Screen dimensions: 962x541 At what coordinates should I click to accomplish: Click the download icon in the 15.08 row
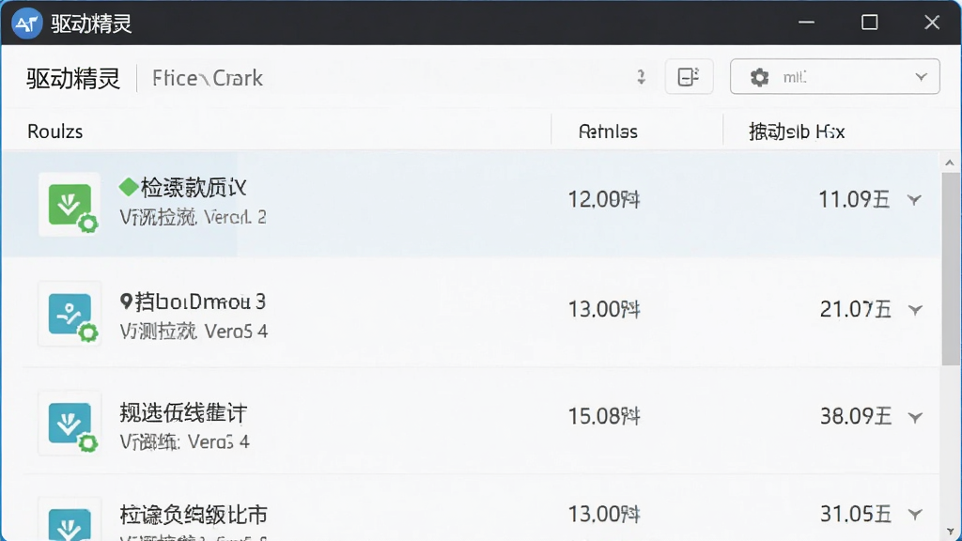click(x=70, y=424)
